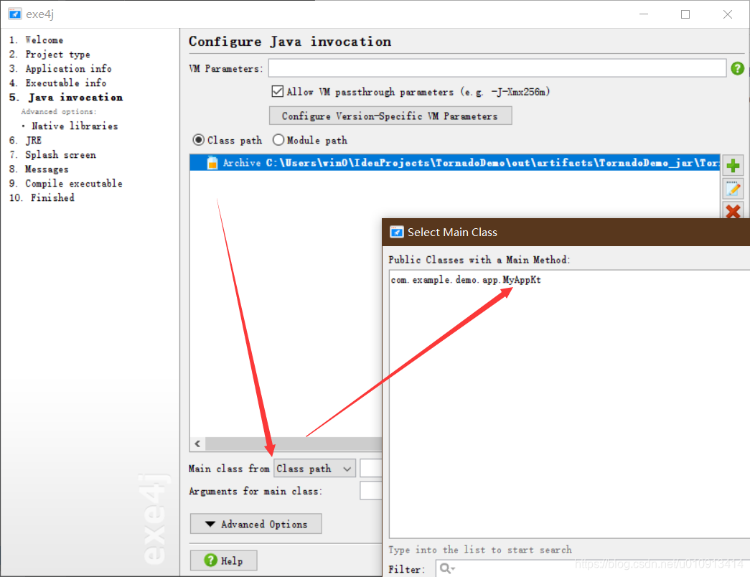Go to step 10 Finished
Screen dimensions: 750x577
(x=42, y=197)
